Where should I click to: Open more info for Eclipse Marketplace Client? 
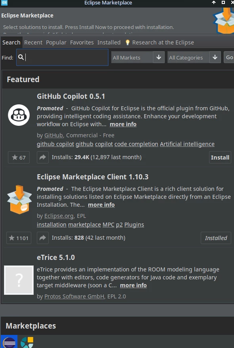(x=101, y=205)
